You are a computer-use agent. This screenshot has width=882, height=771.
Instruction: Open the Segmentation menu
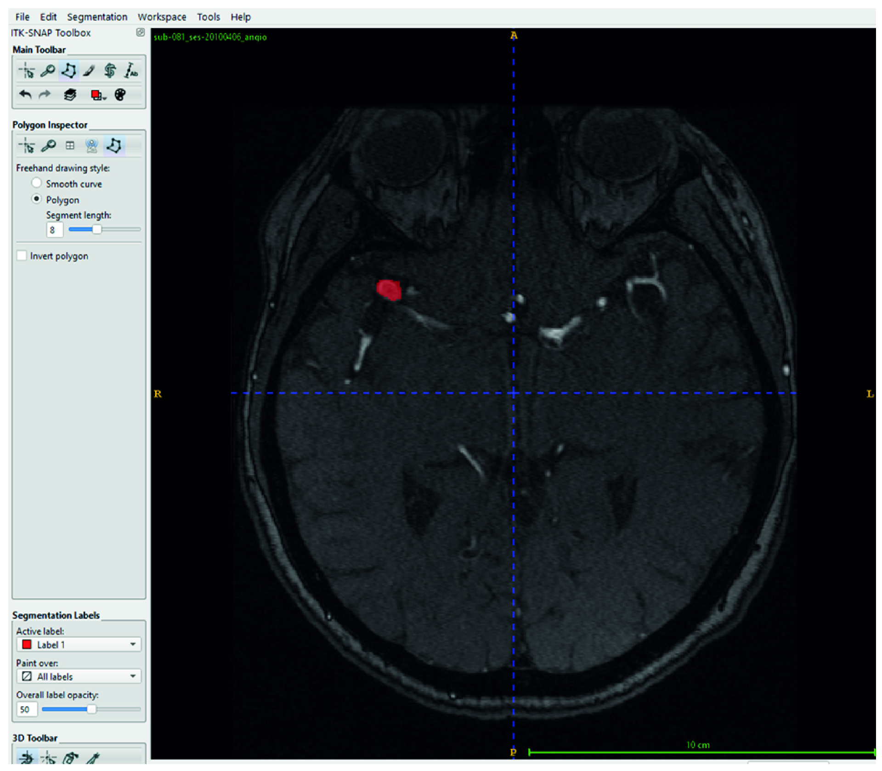pyautogui.click(x=97, y=17)
